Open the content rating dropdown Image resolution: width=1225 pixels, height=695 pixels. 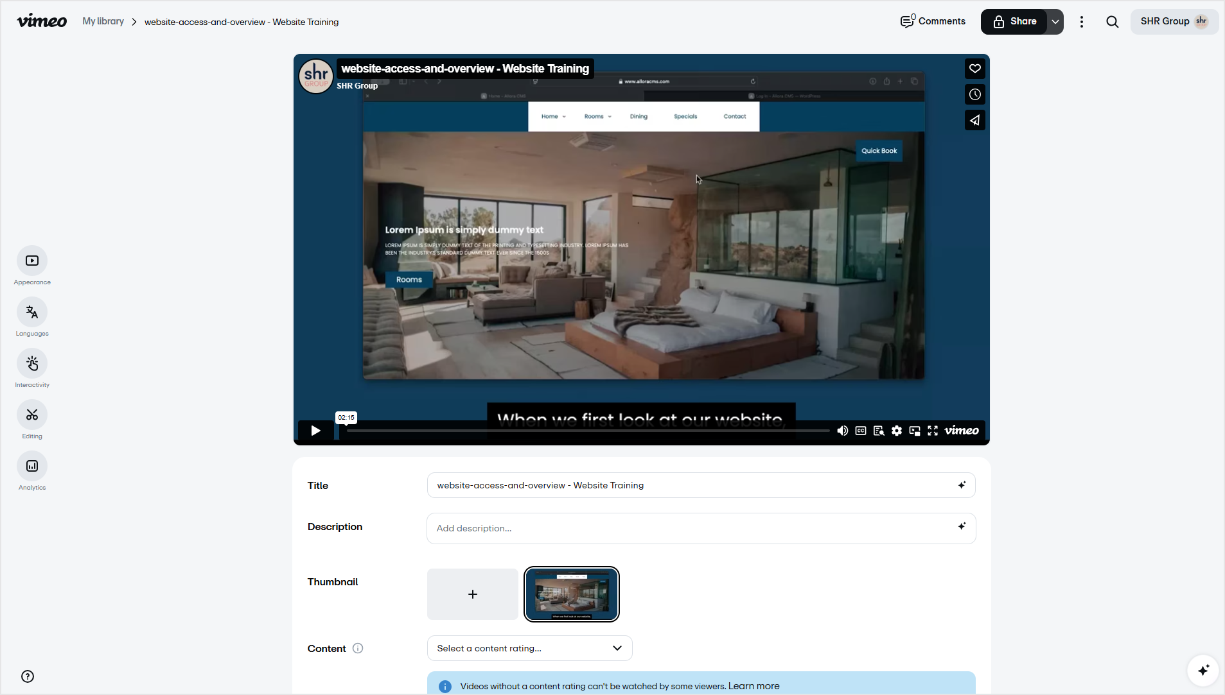tap(530, 648)
